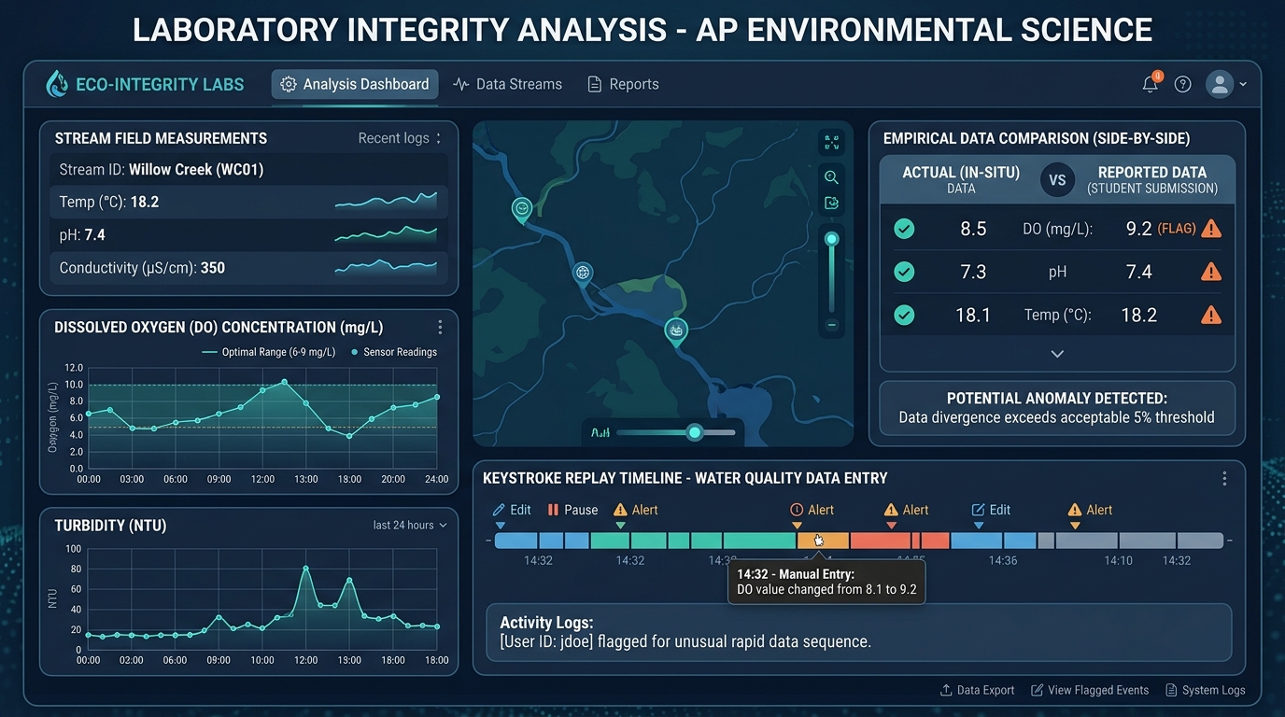Switch to the Analysis Dashboard tab

click(355, 84)
